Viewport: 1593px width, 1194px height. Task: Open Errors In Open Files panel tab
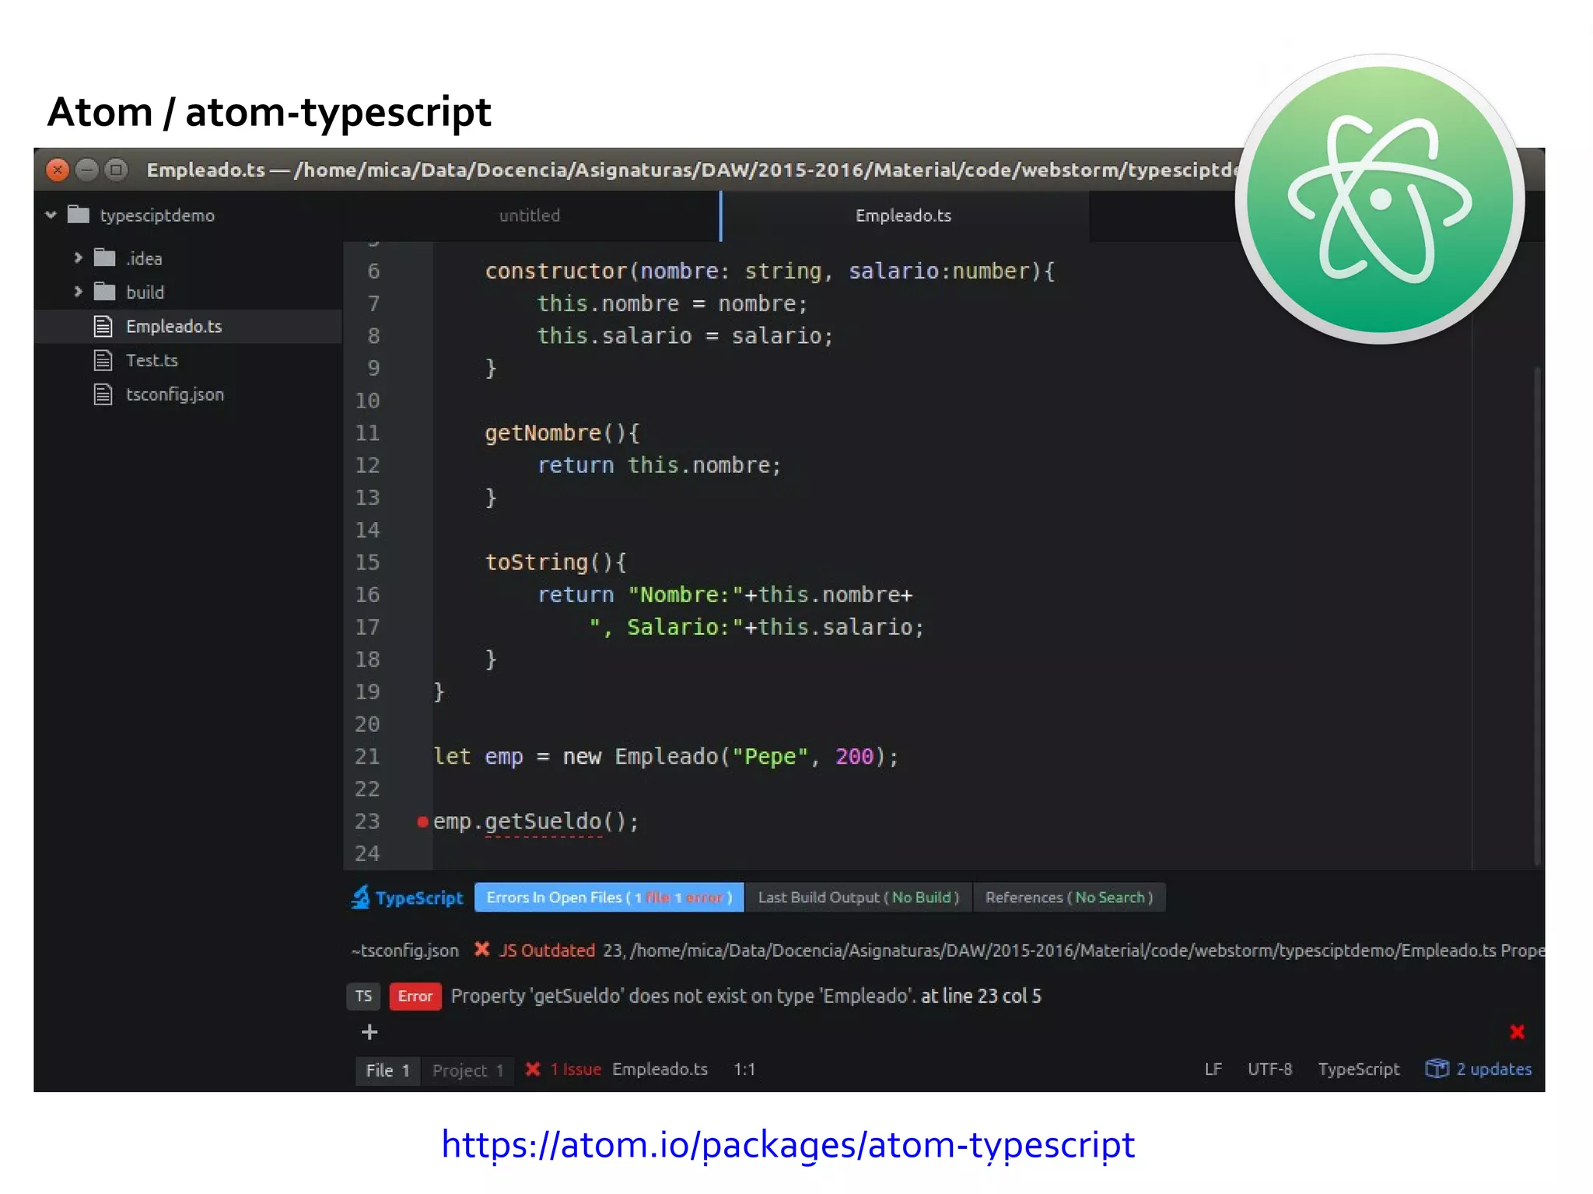[x=609, y=898]
